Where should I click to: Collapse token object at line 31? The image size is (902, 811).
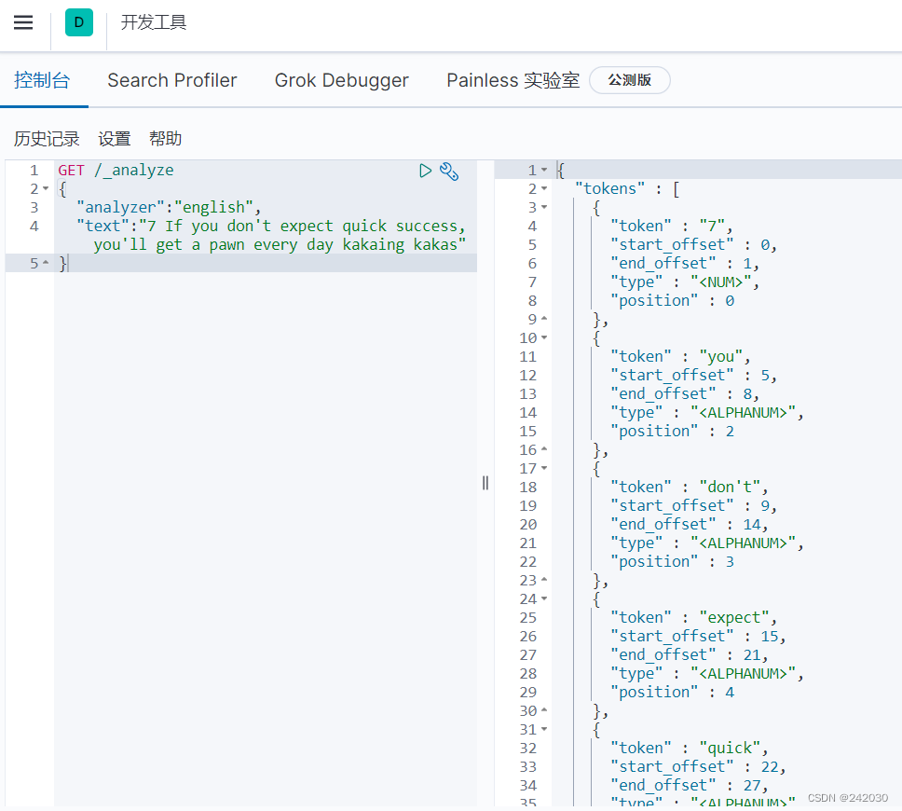(544, 729)
